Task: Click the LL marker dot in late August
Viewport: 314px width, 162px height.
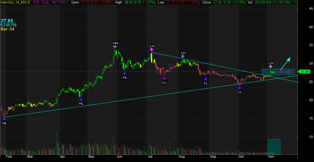Action: tap(206, 79)
